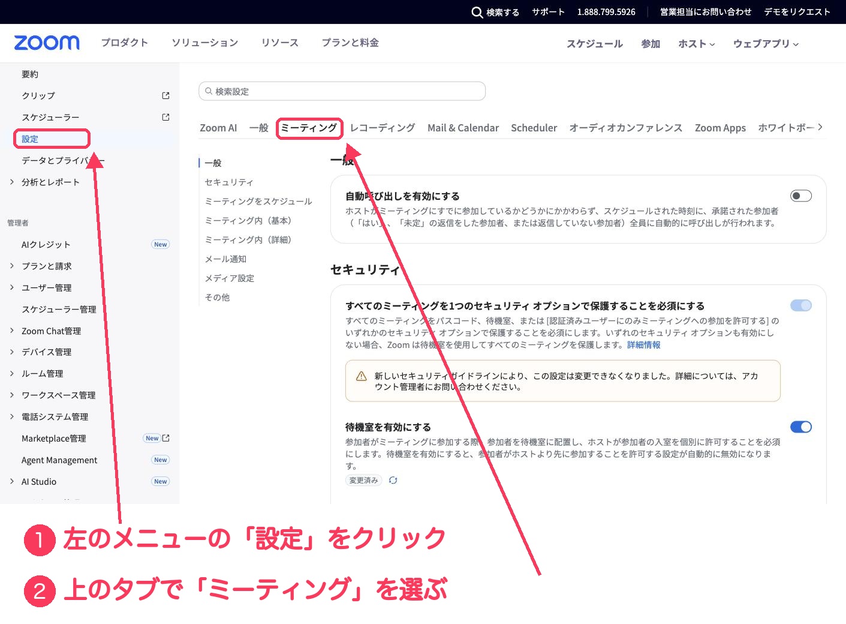Click the スケジュール link
846x624 pixels.
pyautogui.click(x=595, y=44)
